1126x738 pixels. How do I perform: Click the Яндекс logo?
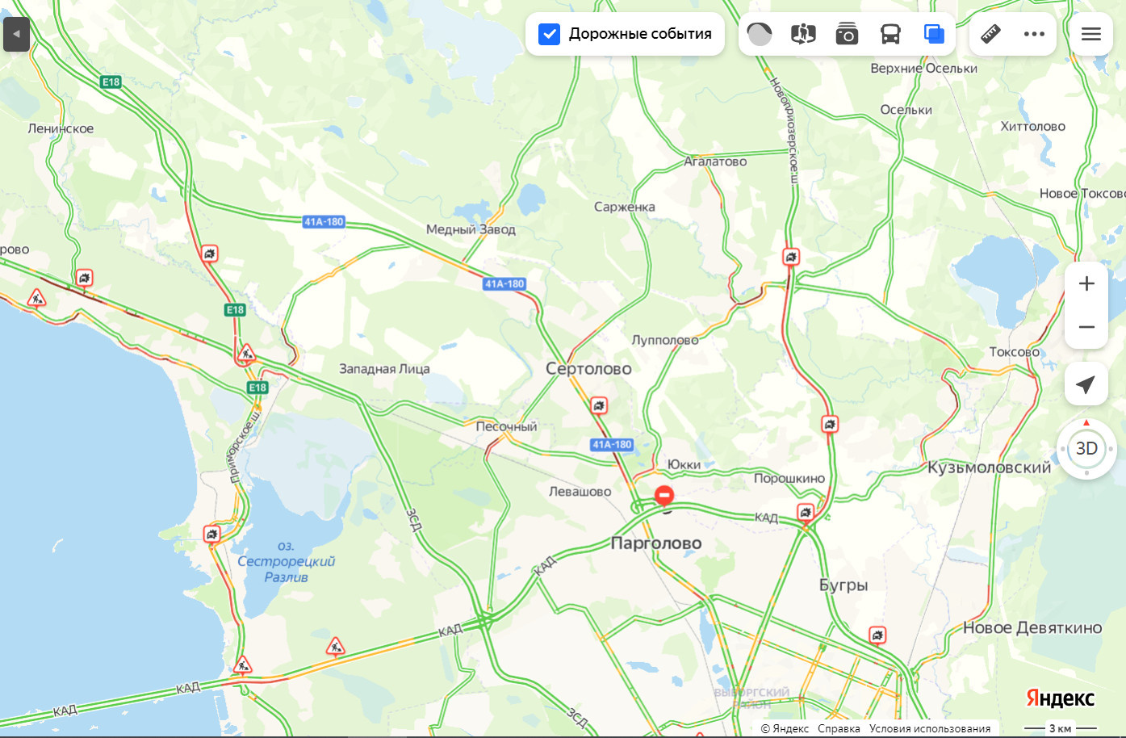pos(1060,698)
